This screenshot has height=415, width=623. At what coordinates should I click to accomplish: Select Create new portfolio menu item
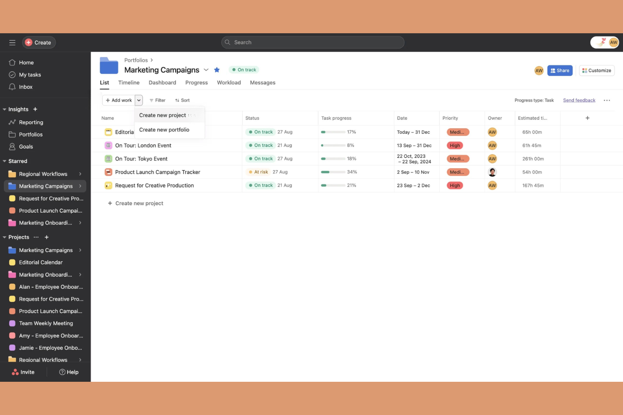click(x=170, y=130)
